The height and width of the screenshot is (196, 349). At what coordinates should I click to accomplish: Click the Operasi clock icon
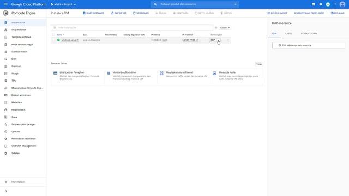pyautogui.click(x=6, y=132)
